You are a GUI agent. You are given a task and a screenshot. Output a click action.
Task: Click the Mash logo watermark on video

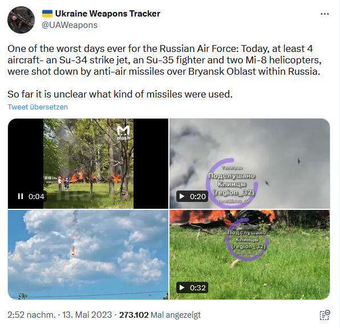pyautogui.click(x=123, y=133)
